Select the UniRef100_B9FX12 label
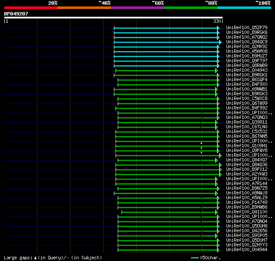The image size is (275, 261). [x=247, y=170]
